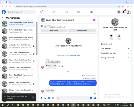Open the Danielle conversation
134x107 pixels.
coord(18,69)
